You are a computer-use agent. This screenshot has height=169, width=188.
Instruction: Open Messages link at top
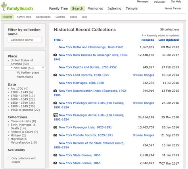tap(143, 2)
